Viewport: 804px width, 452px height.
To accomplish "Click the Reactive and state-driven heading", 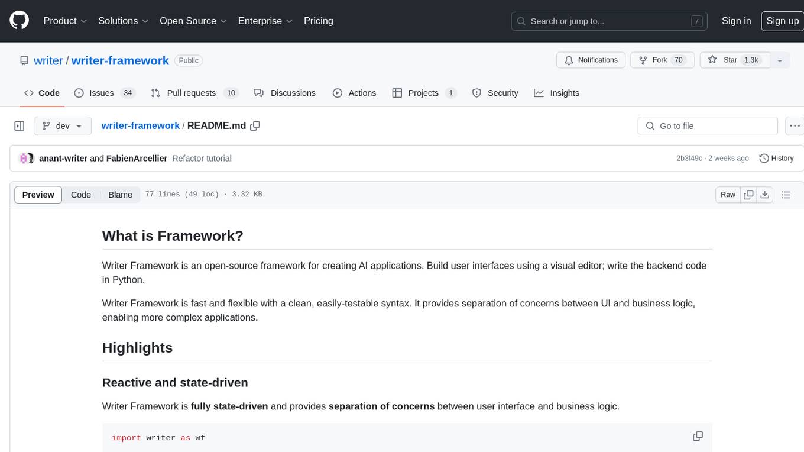I will [x=175, y=383].
